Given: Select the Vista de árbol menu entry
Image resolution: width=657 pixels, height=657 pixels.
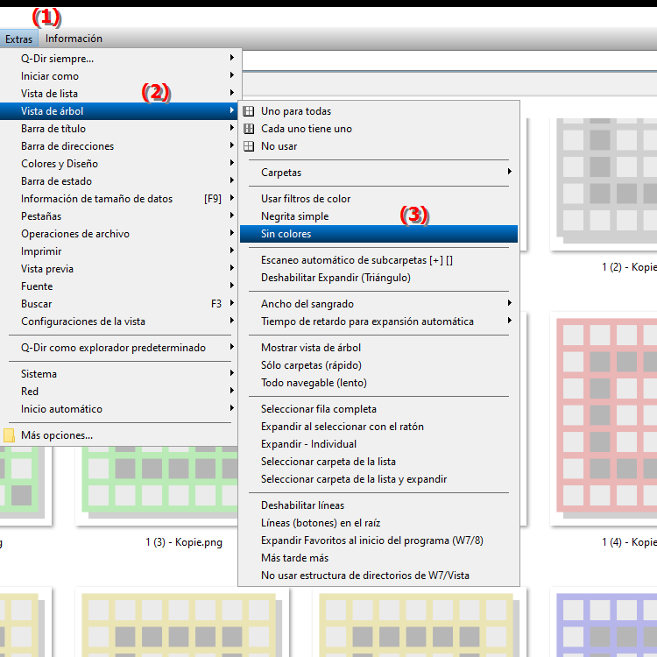Looking at the screenshot, I should pos(119,111).
